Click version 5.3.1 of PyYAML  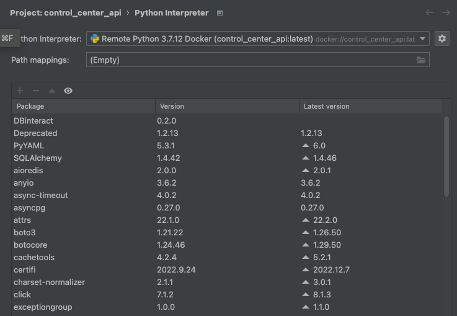(x=166, y=146)
